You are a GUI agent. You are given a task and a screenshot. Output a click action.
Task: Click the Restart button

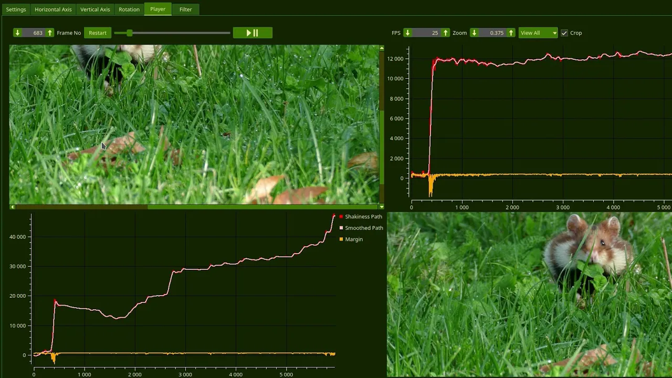(98, 33)
